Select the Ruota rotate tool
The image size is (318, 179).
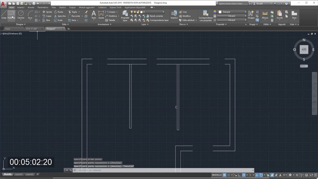pyautogui.click(x=59, y=12)
